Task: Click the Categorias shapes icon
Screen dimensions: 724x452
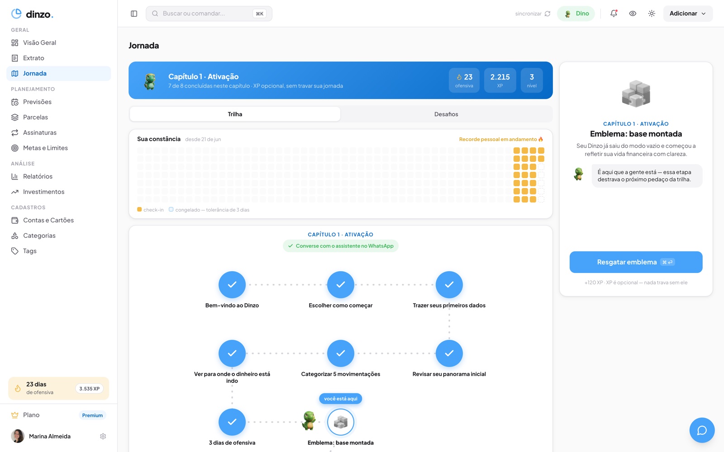Action: [15, 235]
